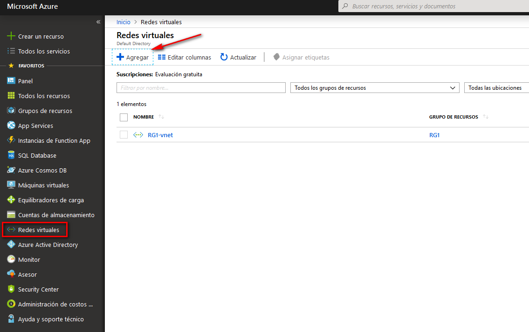Click the Evaluación gratuita subscription text
Viewport: 529px width, 332px height.
(x=179, y=74)
